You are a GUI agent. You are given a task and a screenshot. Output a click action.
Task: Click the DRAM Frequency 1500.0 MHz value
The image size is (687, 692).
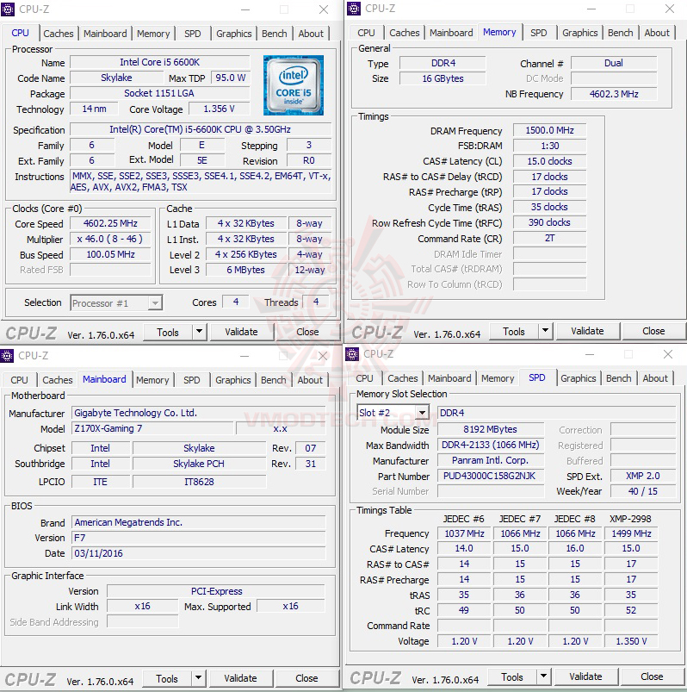(549, 130)
